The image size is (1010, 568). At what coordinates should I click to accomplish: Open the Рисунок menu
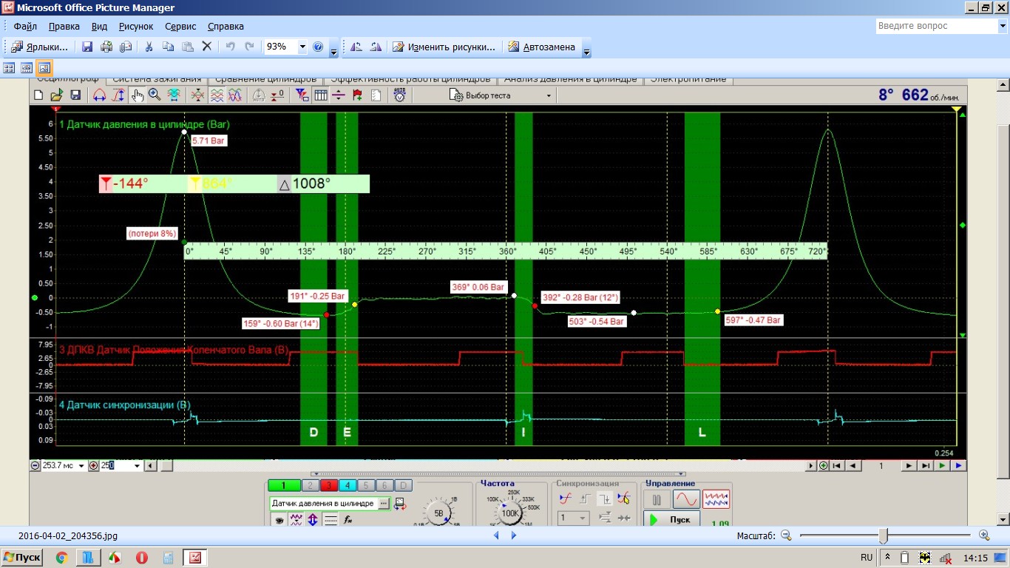pos(135,26)
